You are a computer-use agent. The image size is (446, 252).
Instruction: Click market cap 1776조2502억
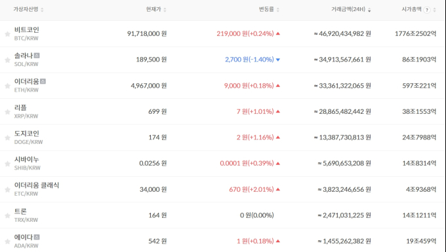(x=416, y=33)
